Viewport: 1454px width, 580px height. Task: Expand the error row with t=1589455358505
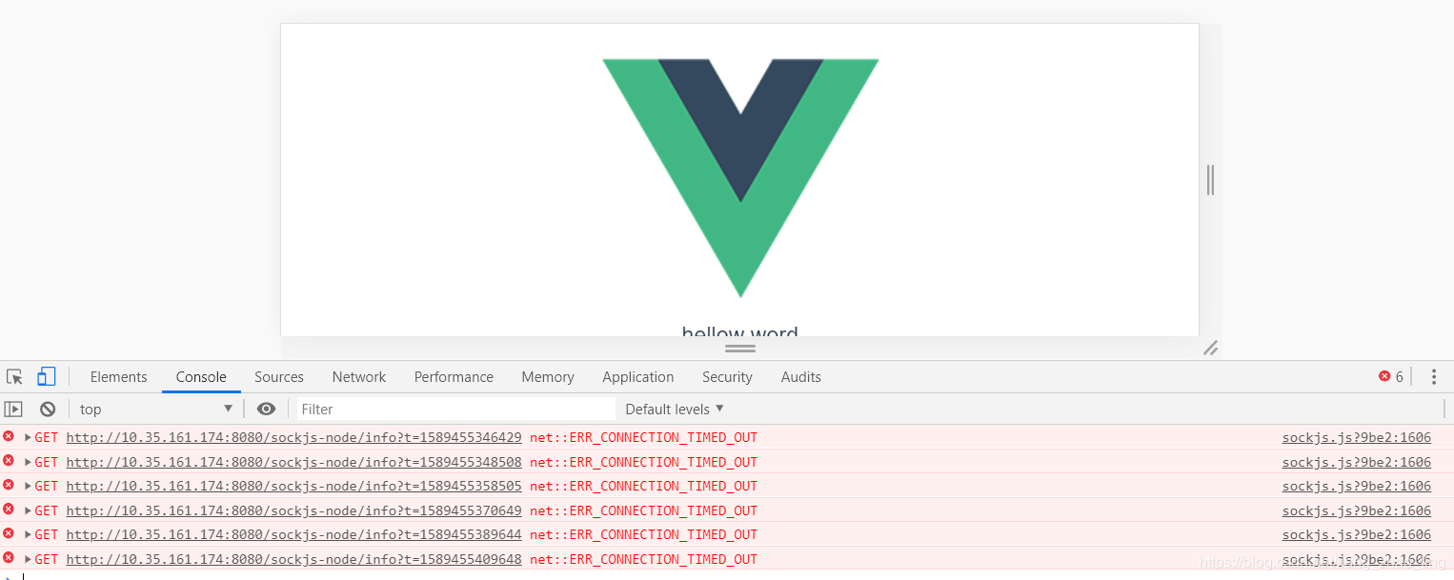point(28,486)
